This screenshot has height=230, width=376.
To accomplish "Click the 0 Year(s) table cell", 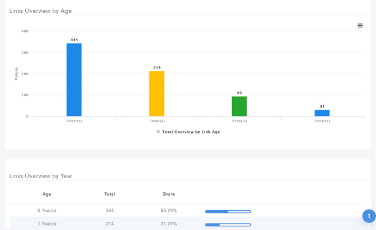I will click(x=47, y=211).
